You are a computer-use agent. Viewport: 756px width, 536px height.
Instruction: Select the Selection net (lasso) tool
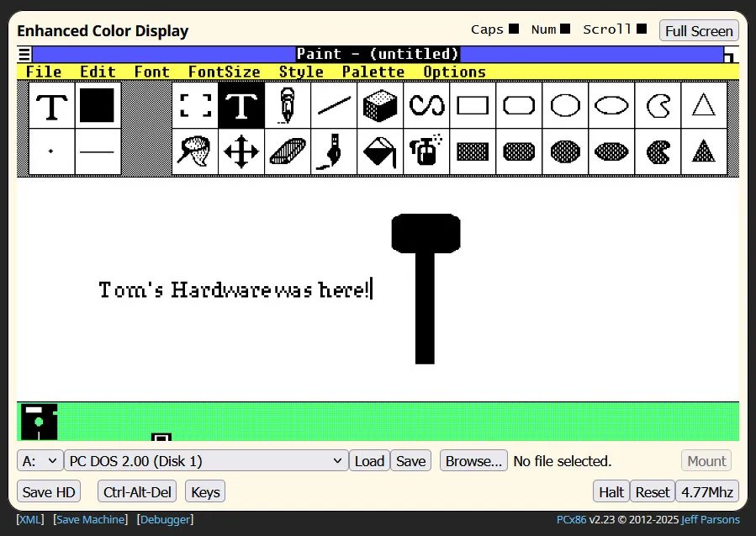pos(195,151)
